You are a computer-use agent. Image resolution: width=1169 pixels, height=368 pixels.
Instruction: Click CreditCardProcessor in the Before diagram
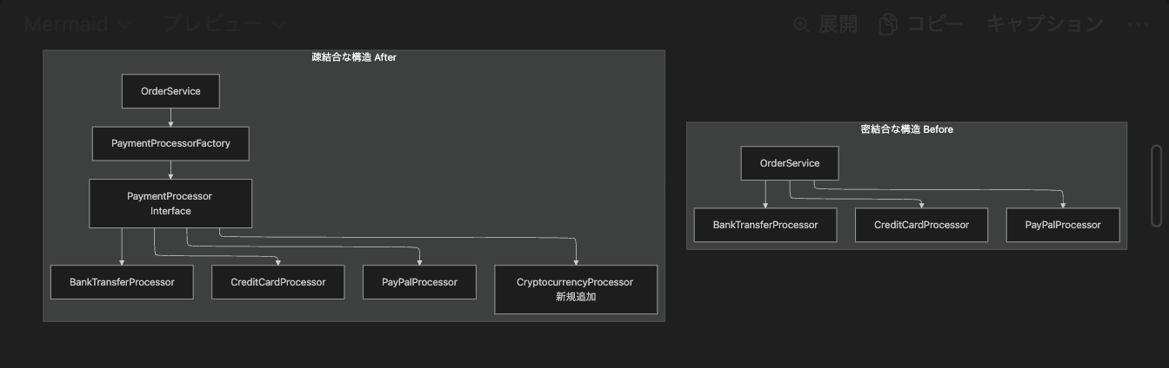(x=922, y=225)
